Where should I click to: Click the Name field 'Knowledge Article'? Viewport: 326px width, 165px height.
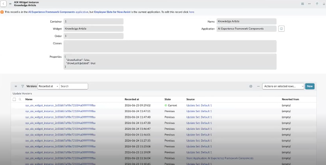coord(246,22)
